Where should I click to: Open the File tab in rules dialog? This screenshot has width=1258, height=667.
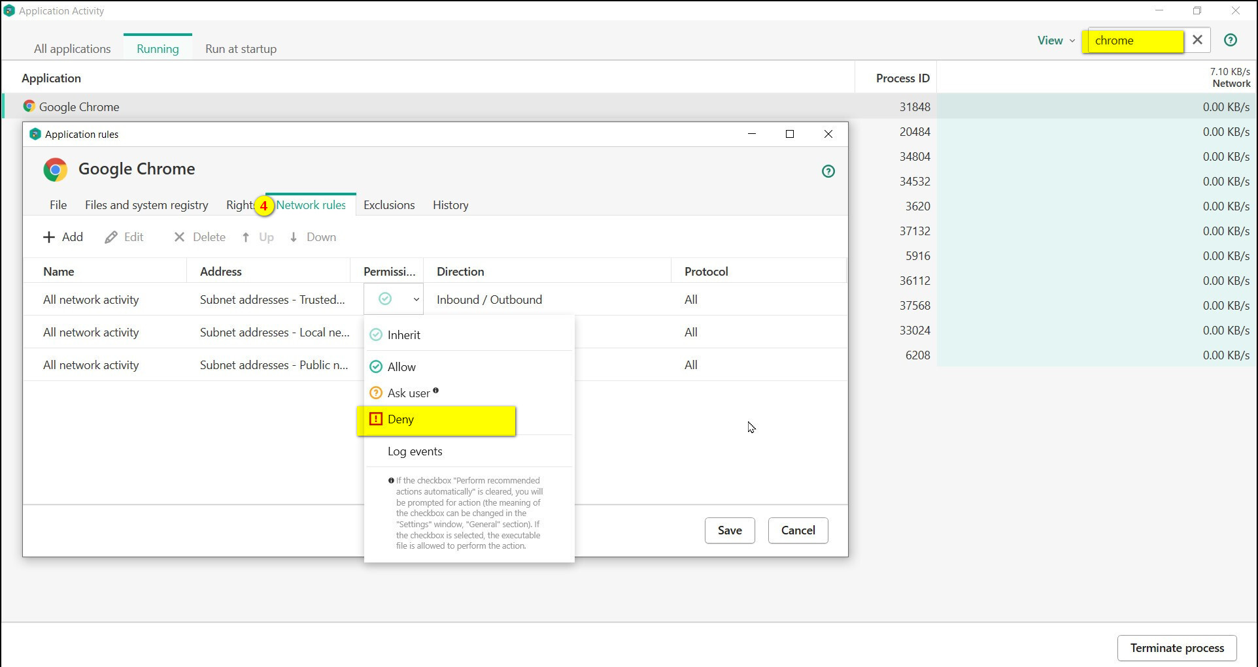click(x=58, y=205)
